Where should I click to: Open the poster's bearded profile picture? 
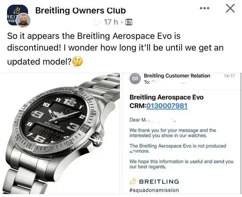[x=23, y=20]
